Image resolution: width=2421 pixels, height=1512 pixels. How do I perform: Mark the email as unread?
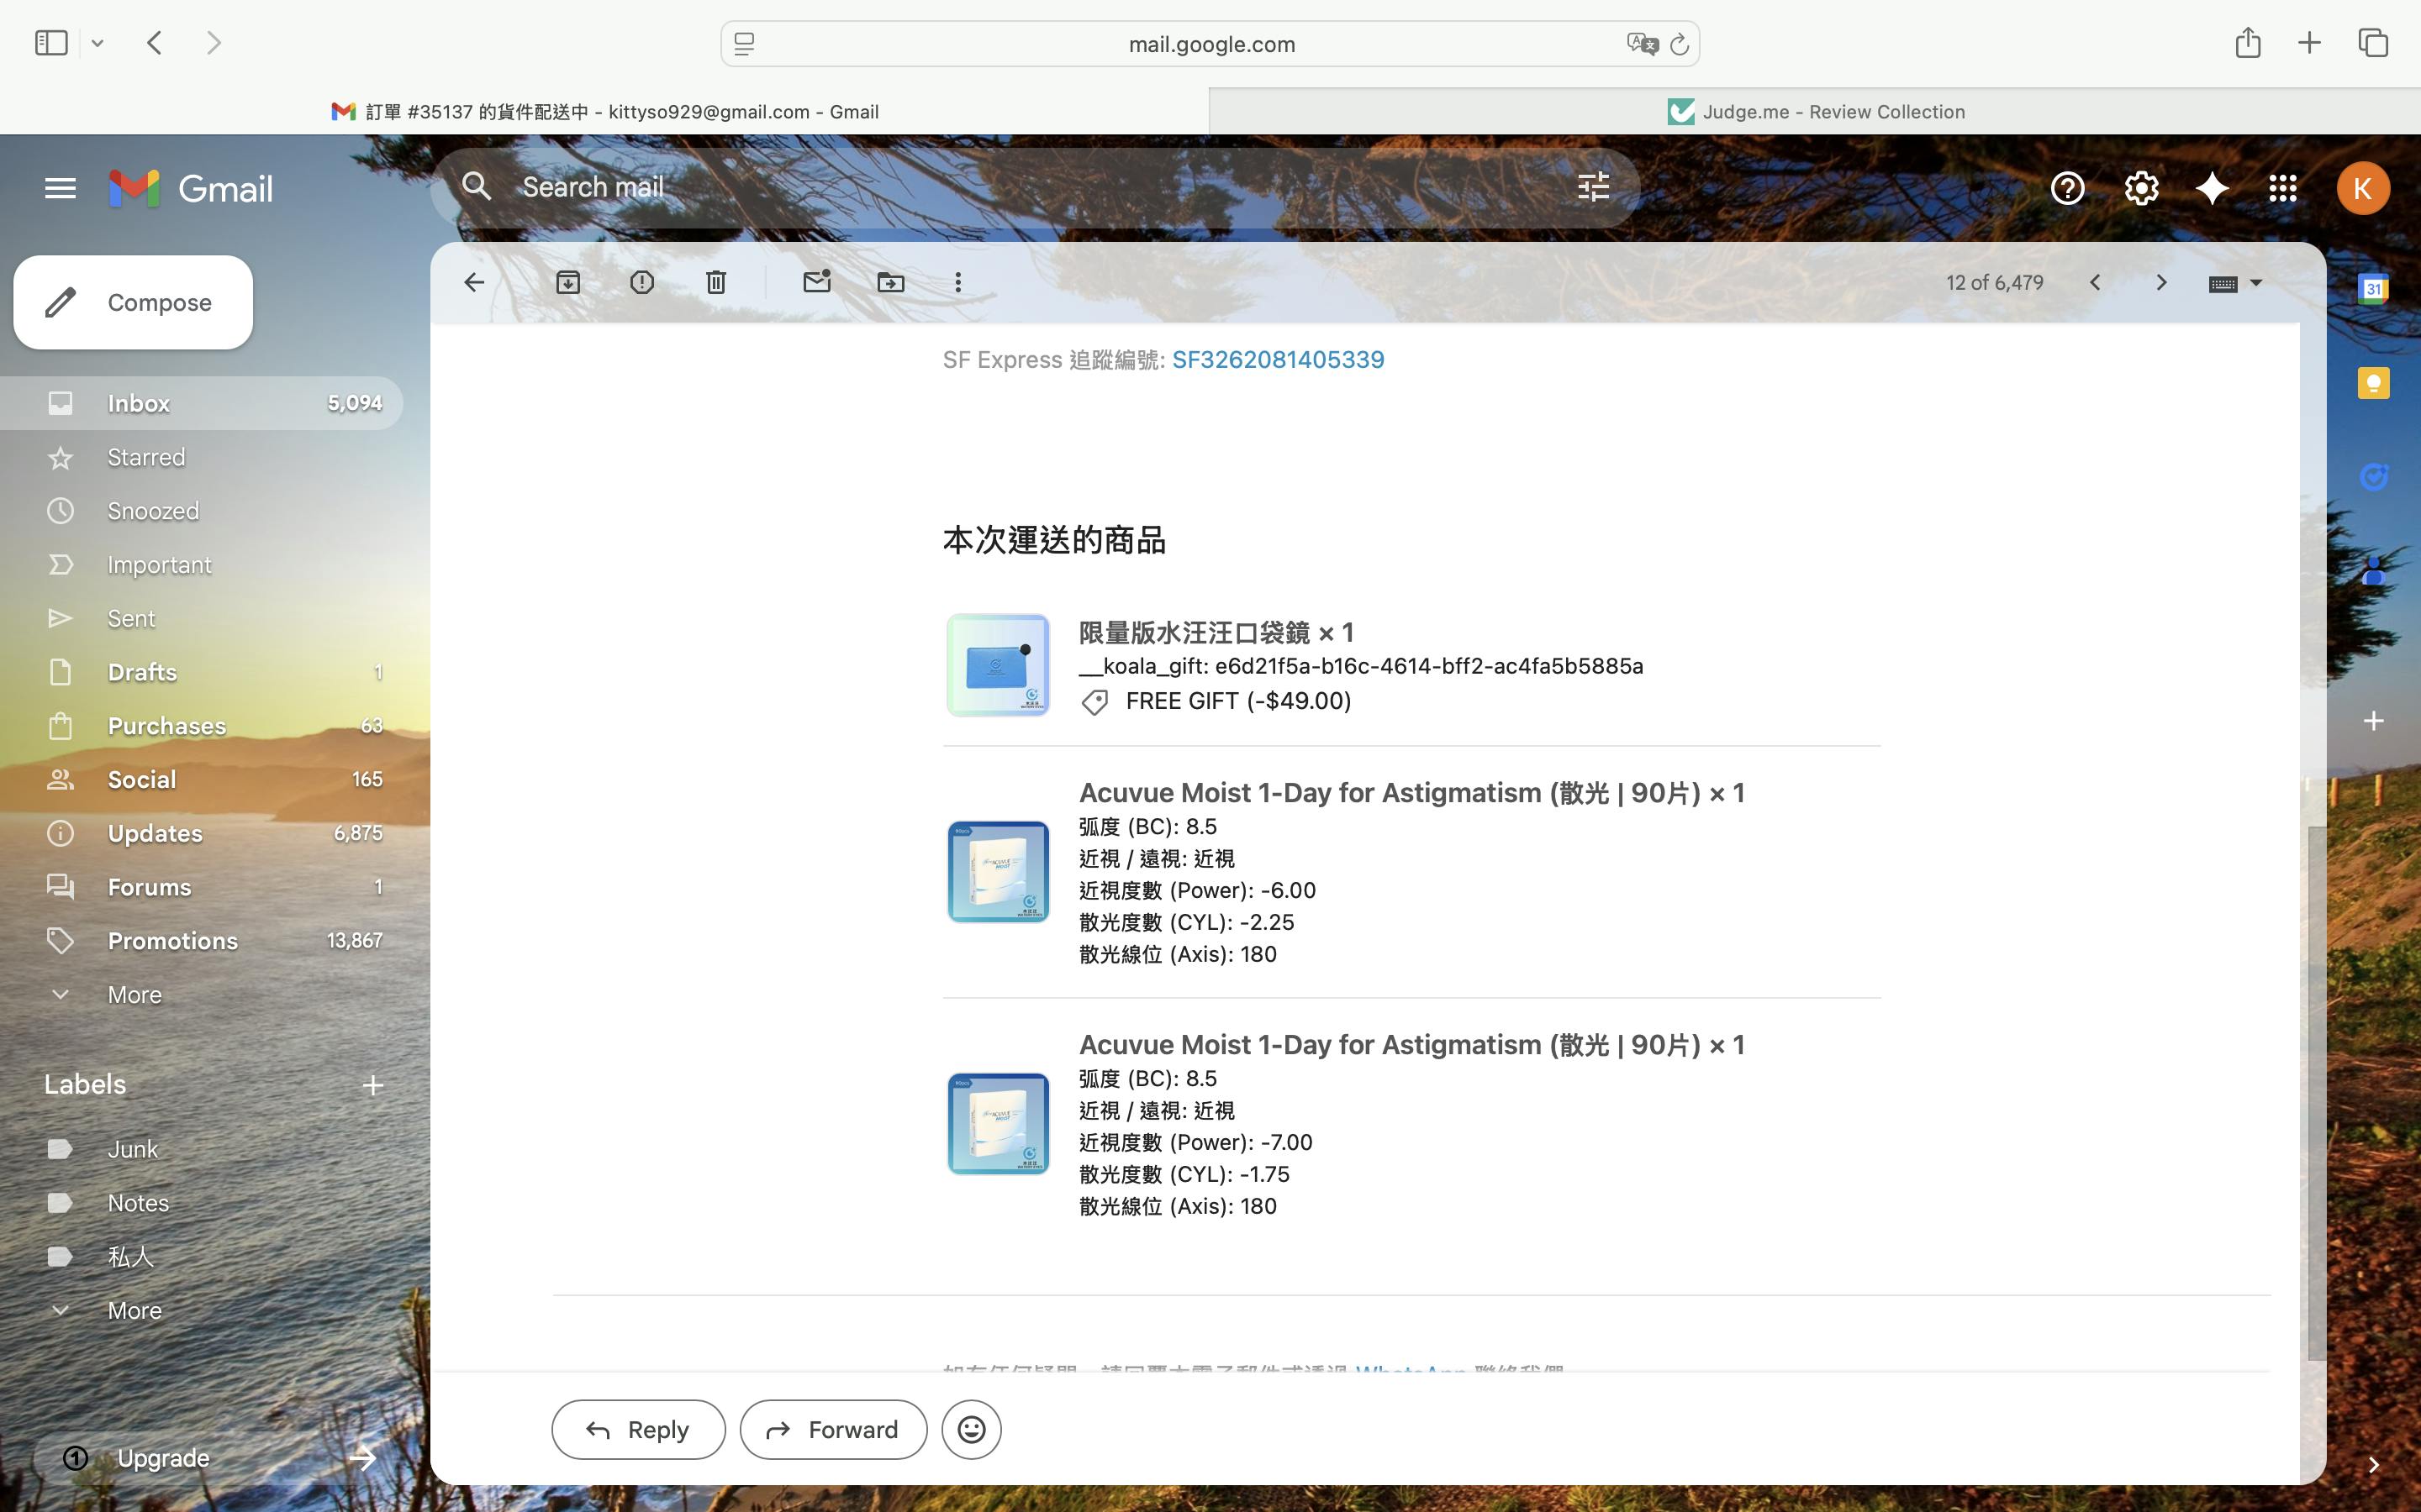(x=816, y=283)
